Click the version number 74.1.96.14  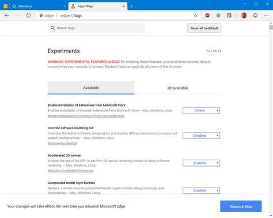pos(214,51)
